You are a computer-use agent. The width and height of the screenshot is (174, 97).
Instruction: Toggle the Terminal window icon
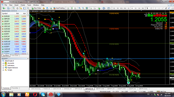[24, 8]
